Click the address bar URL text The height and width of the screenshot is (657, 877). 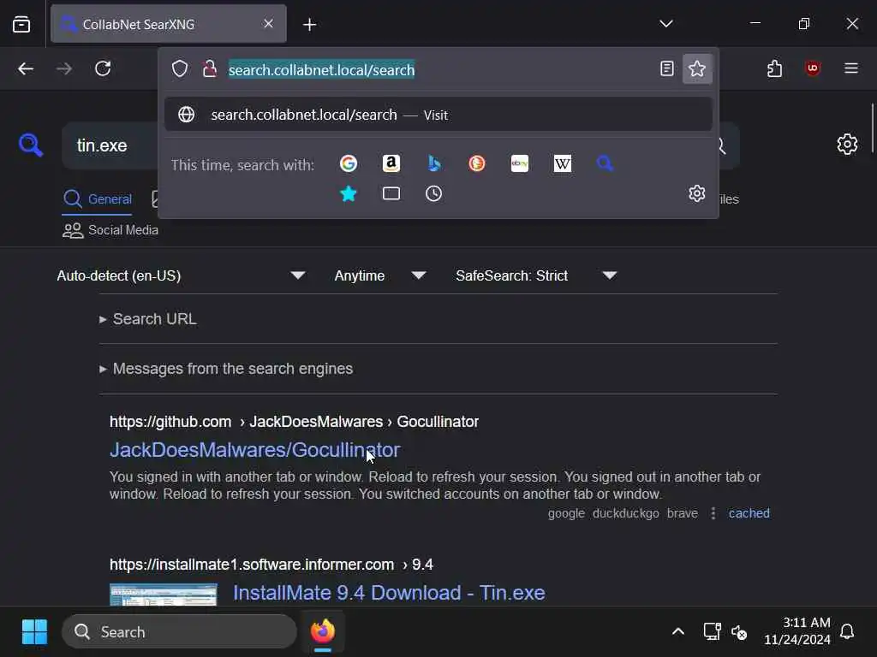[322, 70]
